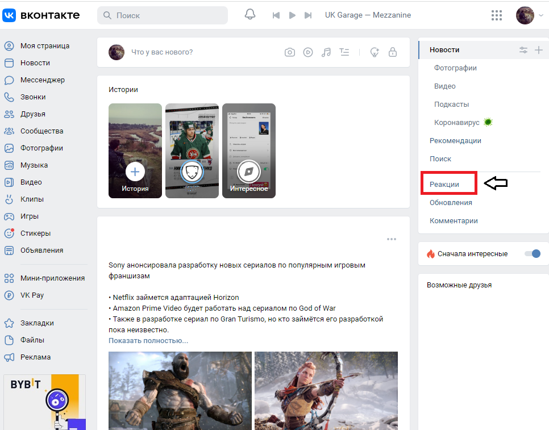The height and width of the screenshot is (430, 549).
Task: Toggle post privacy lock icon
Action: [x=393, y=52]
